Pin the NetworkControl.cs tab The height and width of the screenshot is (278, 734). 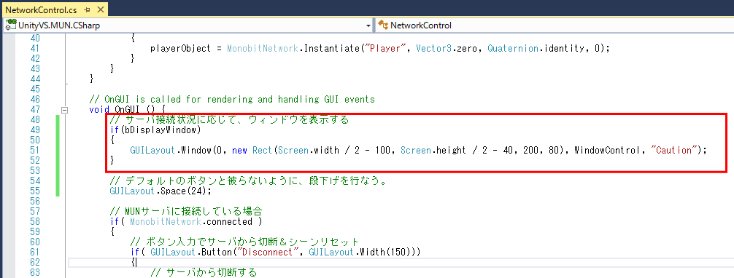[88, 9]
